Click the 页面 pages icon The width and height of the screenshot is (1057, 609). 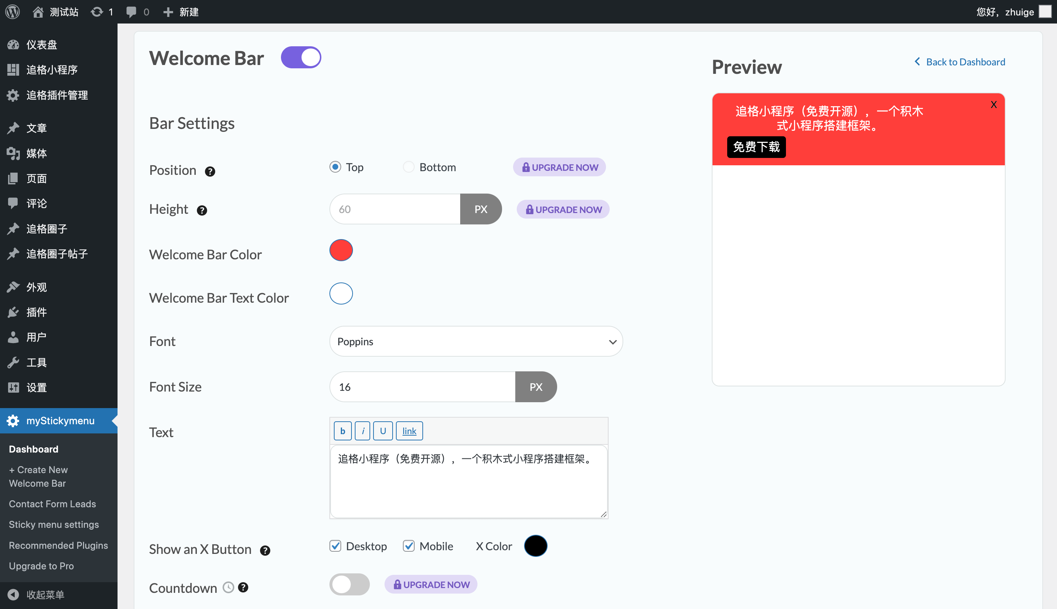pos(13,179)
